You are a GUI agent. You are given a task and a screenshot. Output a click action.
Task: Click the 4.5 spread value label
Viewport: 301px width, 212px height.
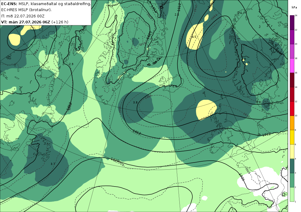(194, 37)
